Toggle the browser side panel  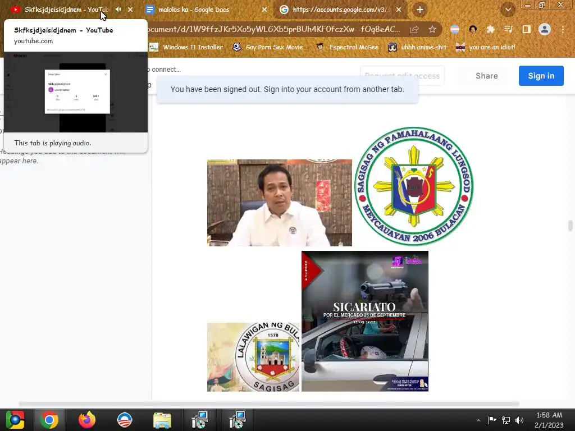click(527, 29)
